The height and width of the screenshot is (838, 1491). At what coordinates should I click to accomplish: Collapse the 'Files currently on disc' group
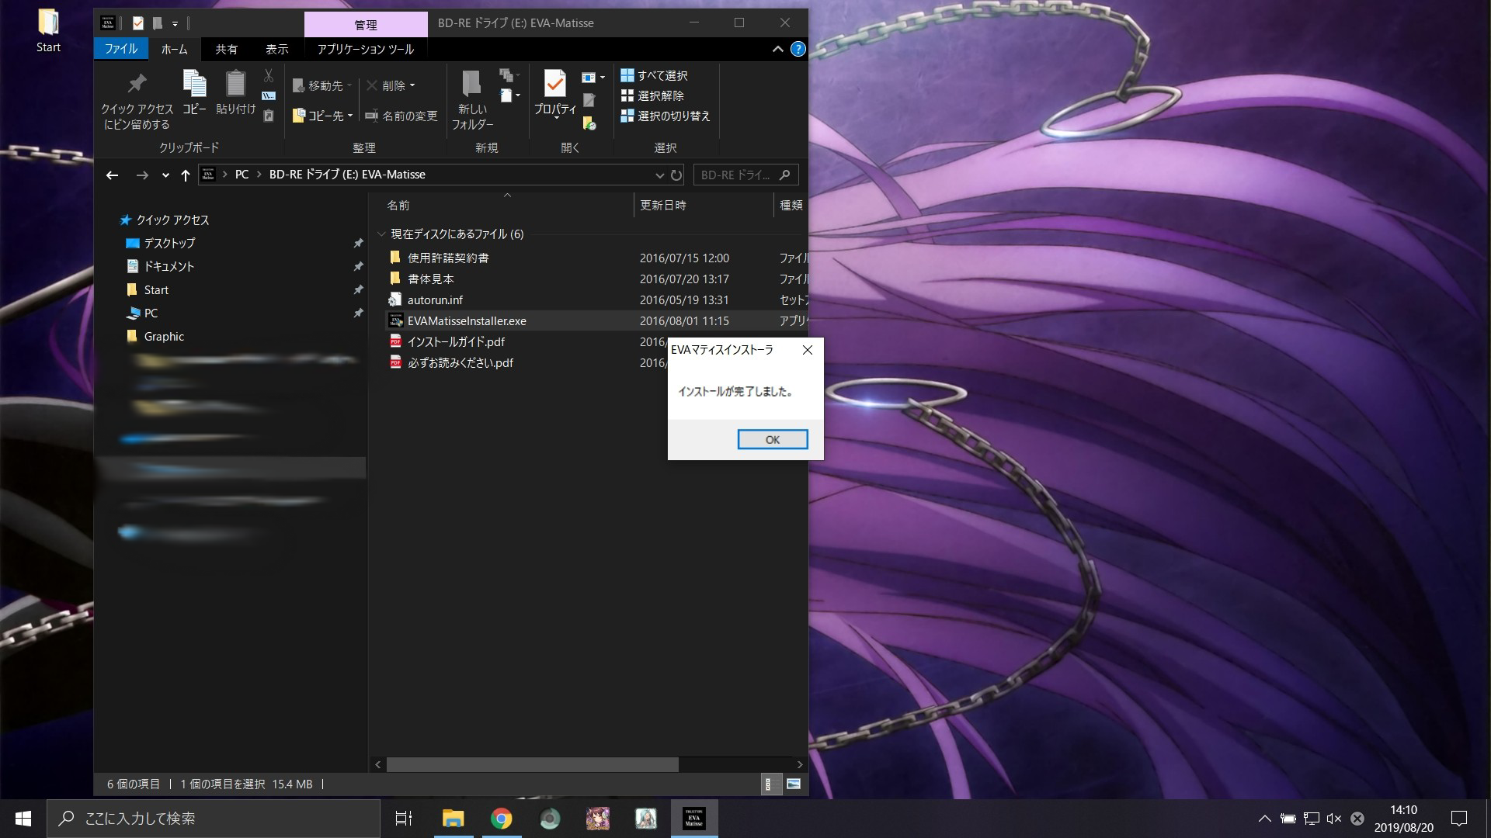pyautogui.click(x=381, y=234)
